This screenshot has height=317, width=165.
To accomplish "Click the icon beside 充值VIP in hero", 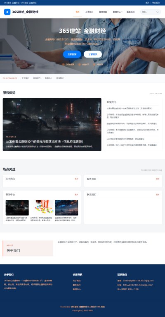I will [80, 65].
